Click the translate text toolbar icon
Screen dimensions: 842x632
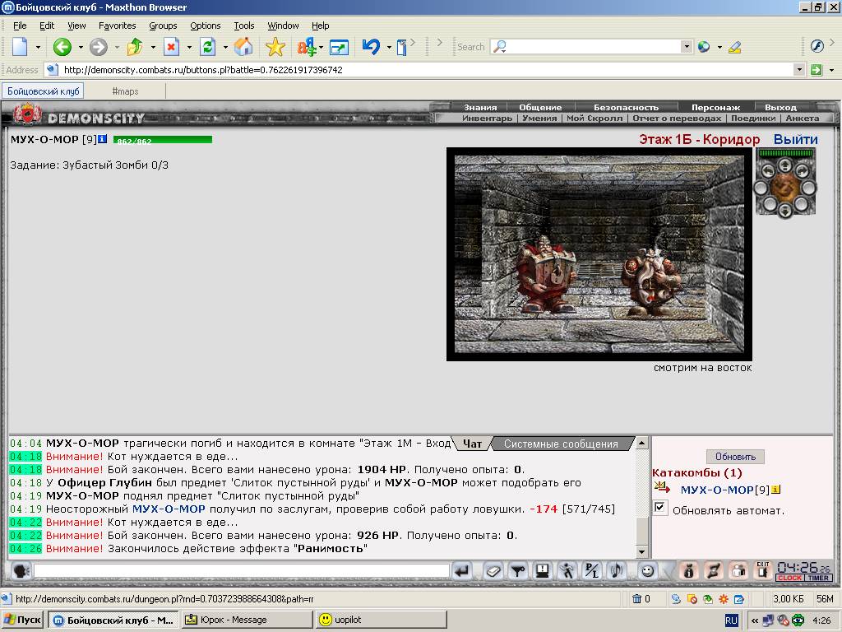tap(307, 47)
